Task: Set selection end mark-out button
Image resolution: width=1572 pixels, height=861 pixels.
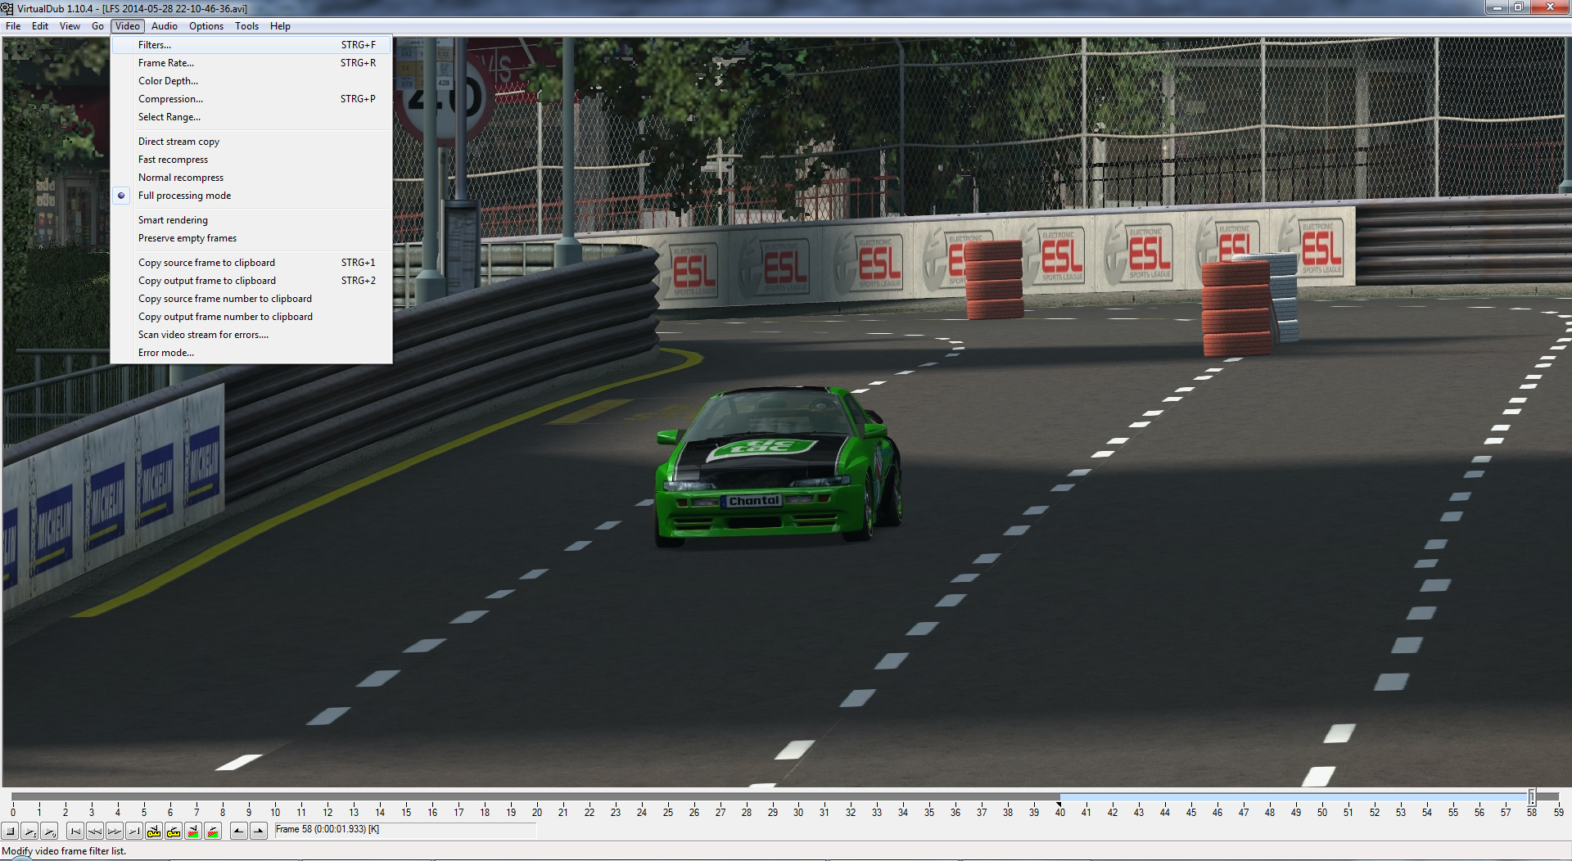Action: coord(259,832)
